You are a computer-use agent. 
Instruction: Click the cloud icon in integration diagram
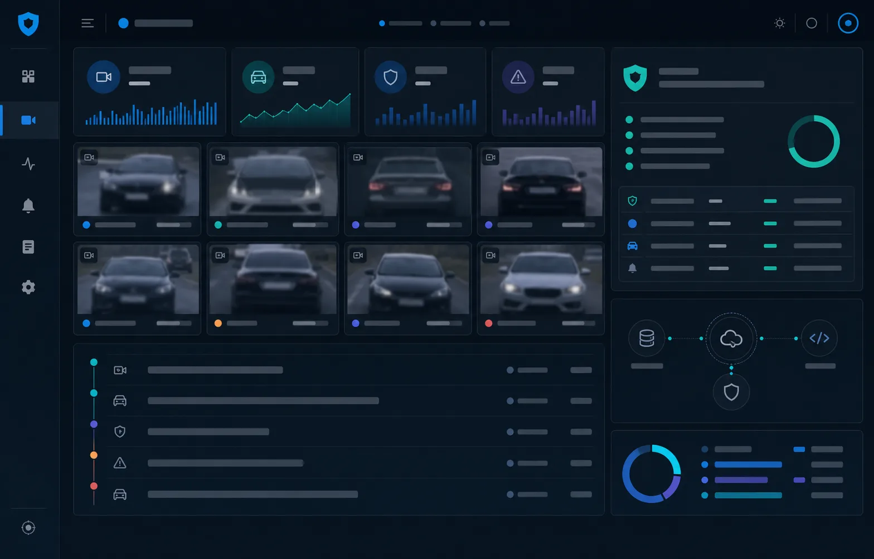tap(731, 338)
